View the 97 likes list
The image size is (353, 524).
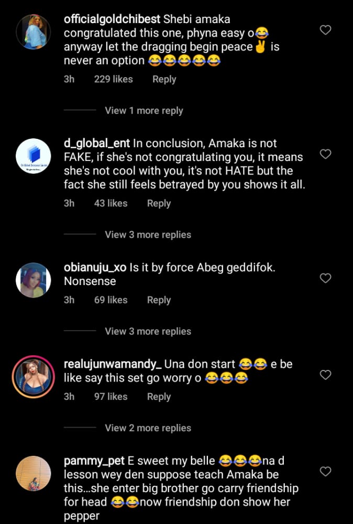pos(111,397)
